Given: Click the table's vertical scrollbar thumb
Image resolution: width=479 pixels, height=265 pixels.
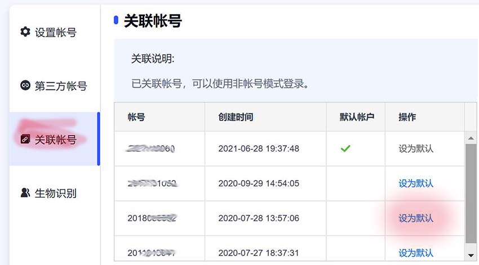Looking at the screenshot, I should tap(471, 194).
